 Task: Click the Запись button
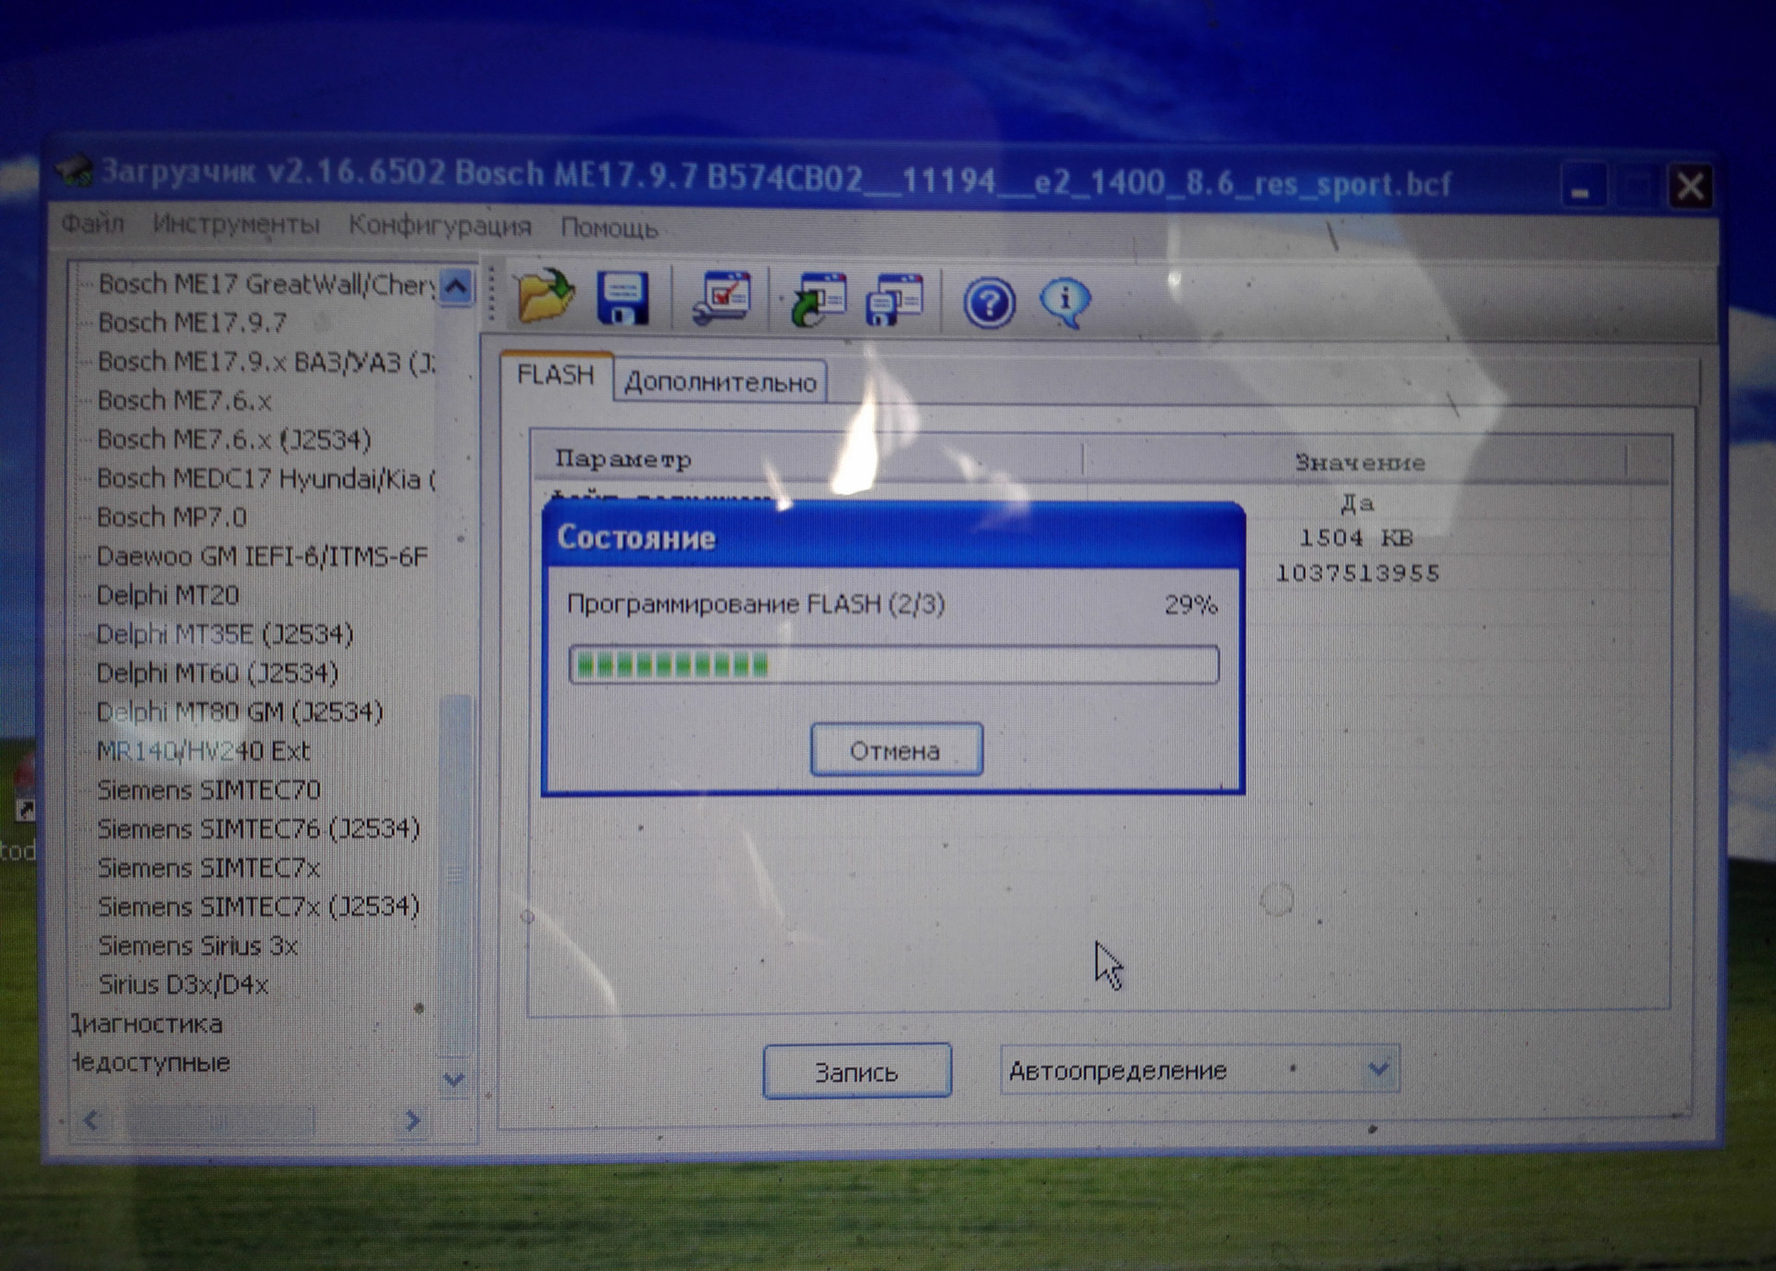857,1071
